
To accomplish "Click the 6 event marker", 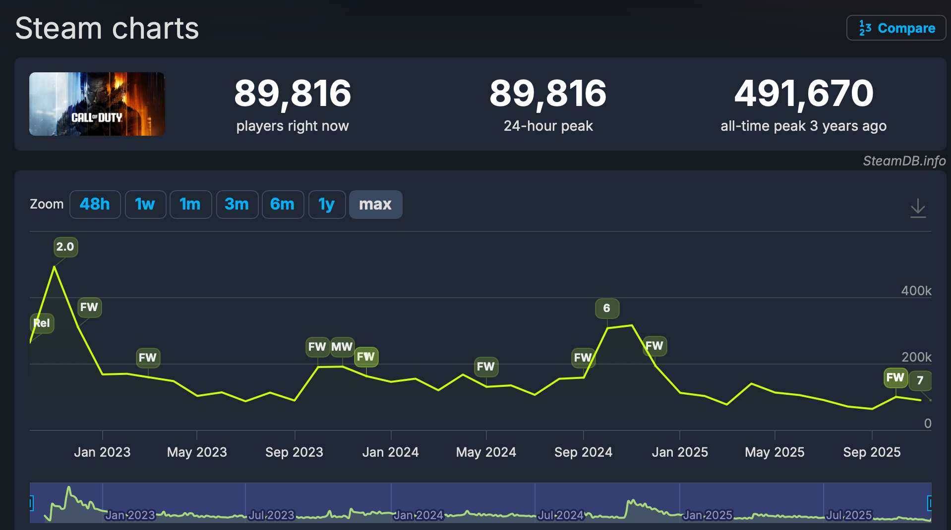I will click(x=606, y=308).
